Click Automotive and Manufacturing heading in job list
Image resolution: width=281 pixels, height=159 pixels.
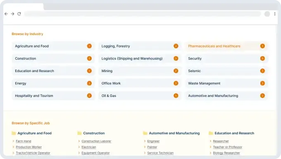coord(174,133)
